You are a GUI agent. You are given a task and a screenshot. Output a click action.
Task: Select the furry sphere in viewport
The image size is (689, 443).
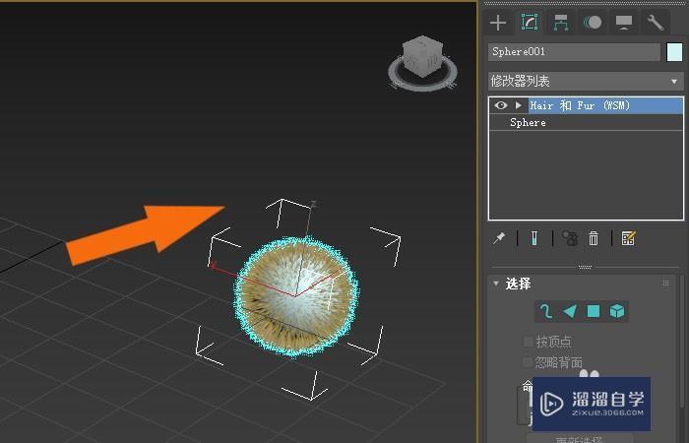(x=296, y=296)
